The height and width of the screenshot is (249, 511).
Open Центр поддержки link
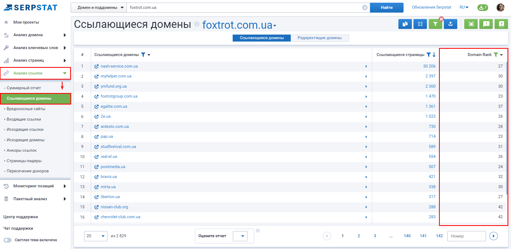(20, 217)
